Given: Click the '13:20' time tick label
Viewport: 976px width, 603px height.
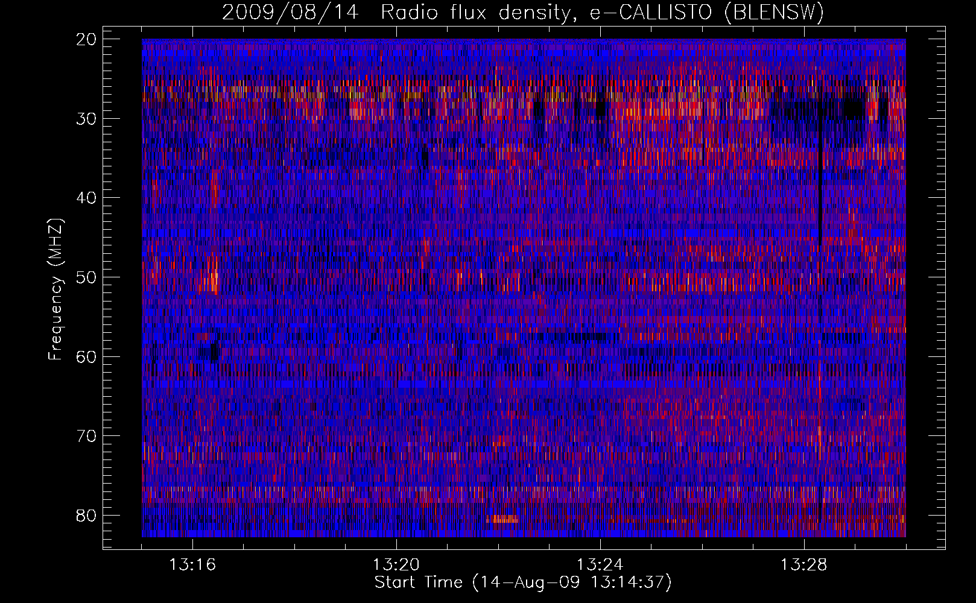Looking at the screenshot, I should 396,565.
